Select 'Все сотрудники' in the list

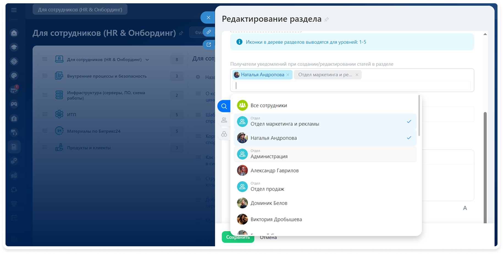[325, 105]
